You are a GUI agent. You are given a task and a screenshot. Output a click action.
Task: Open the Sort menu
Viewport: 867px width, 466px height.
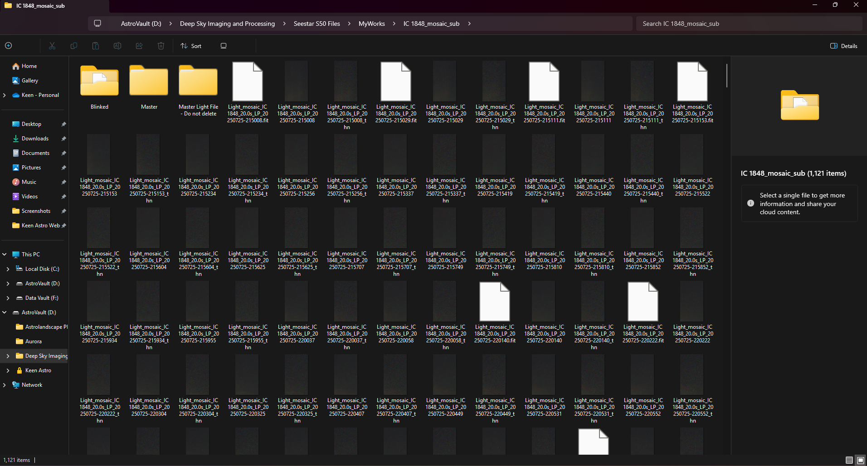pos(191,46)
